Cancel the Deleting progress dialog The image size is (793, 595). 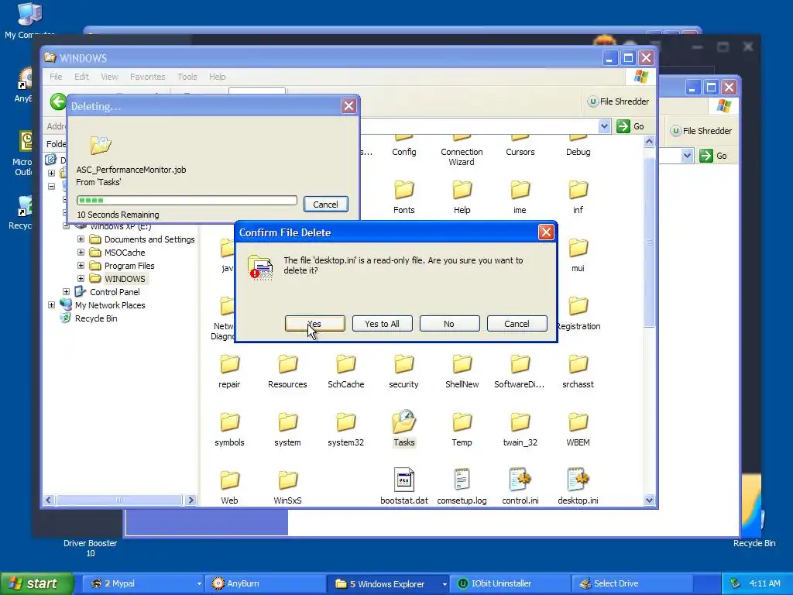[x=325, y=205]
